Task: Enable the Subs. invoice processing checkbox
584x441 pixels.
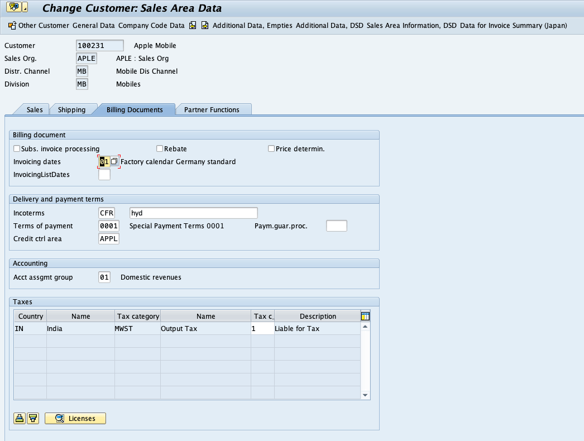Action: pyautogui.click(x=17, y=148)
